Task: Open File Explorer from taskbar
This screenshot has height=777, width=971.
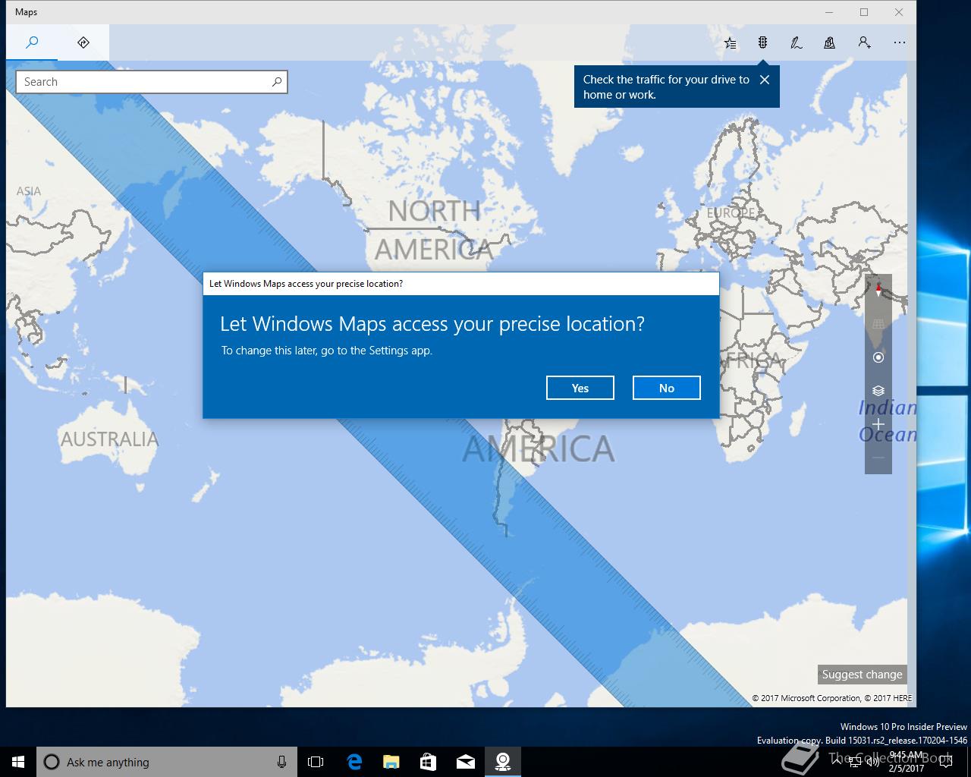Action: coord(391,762)
